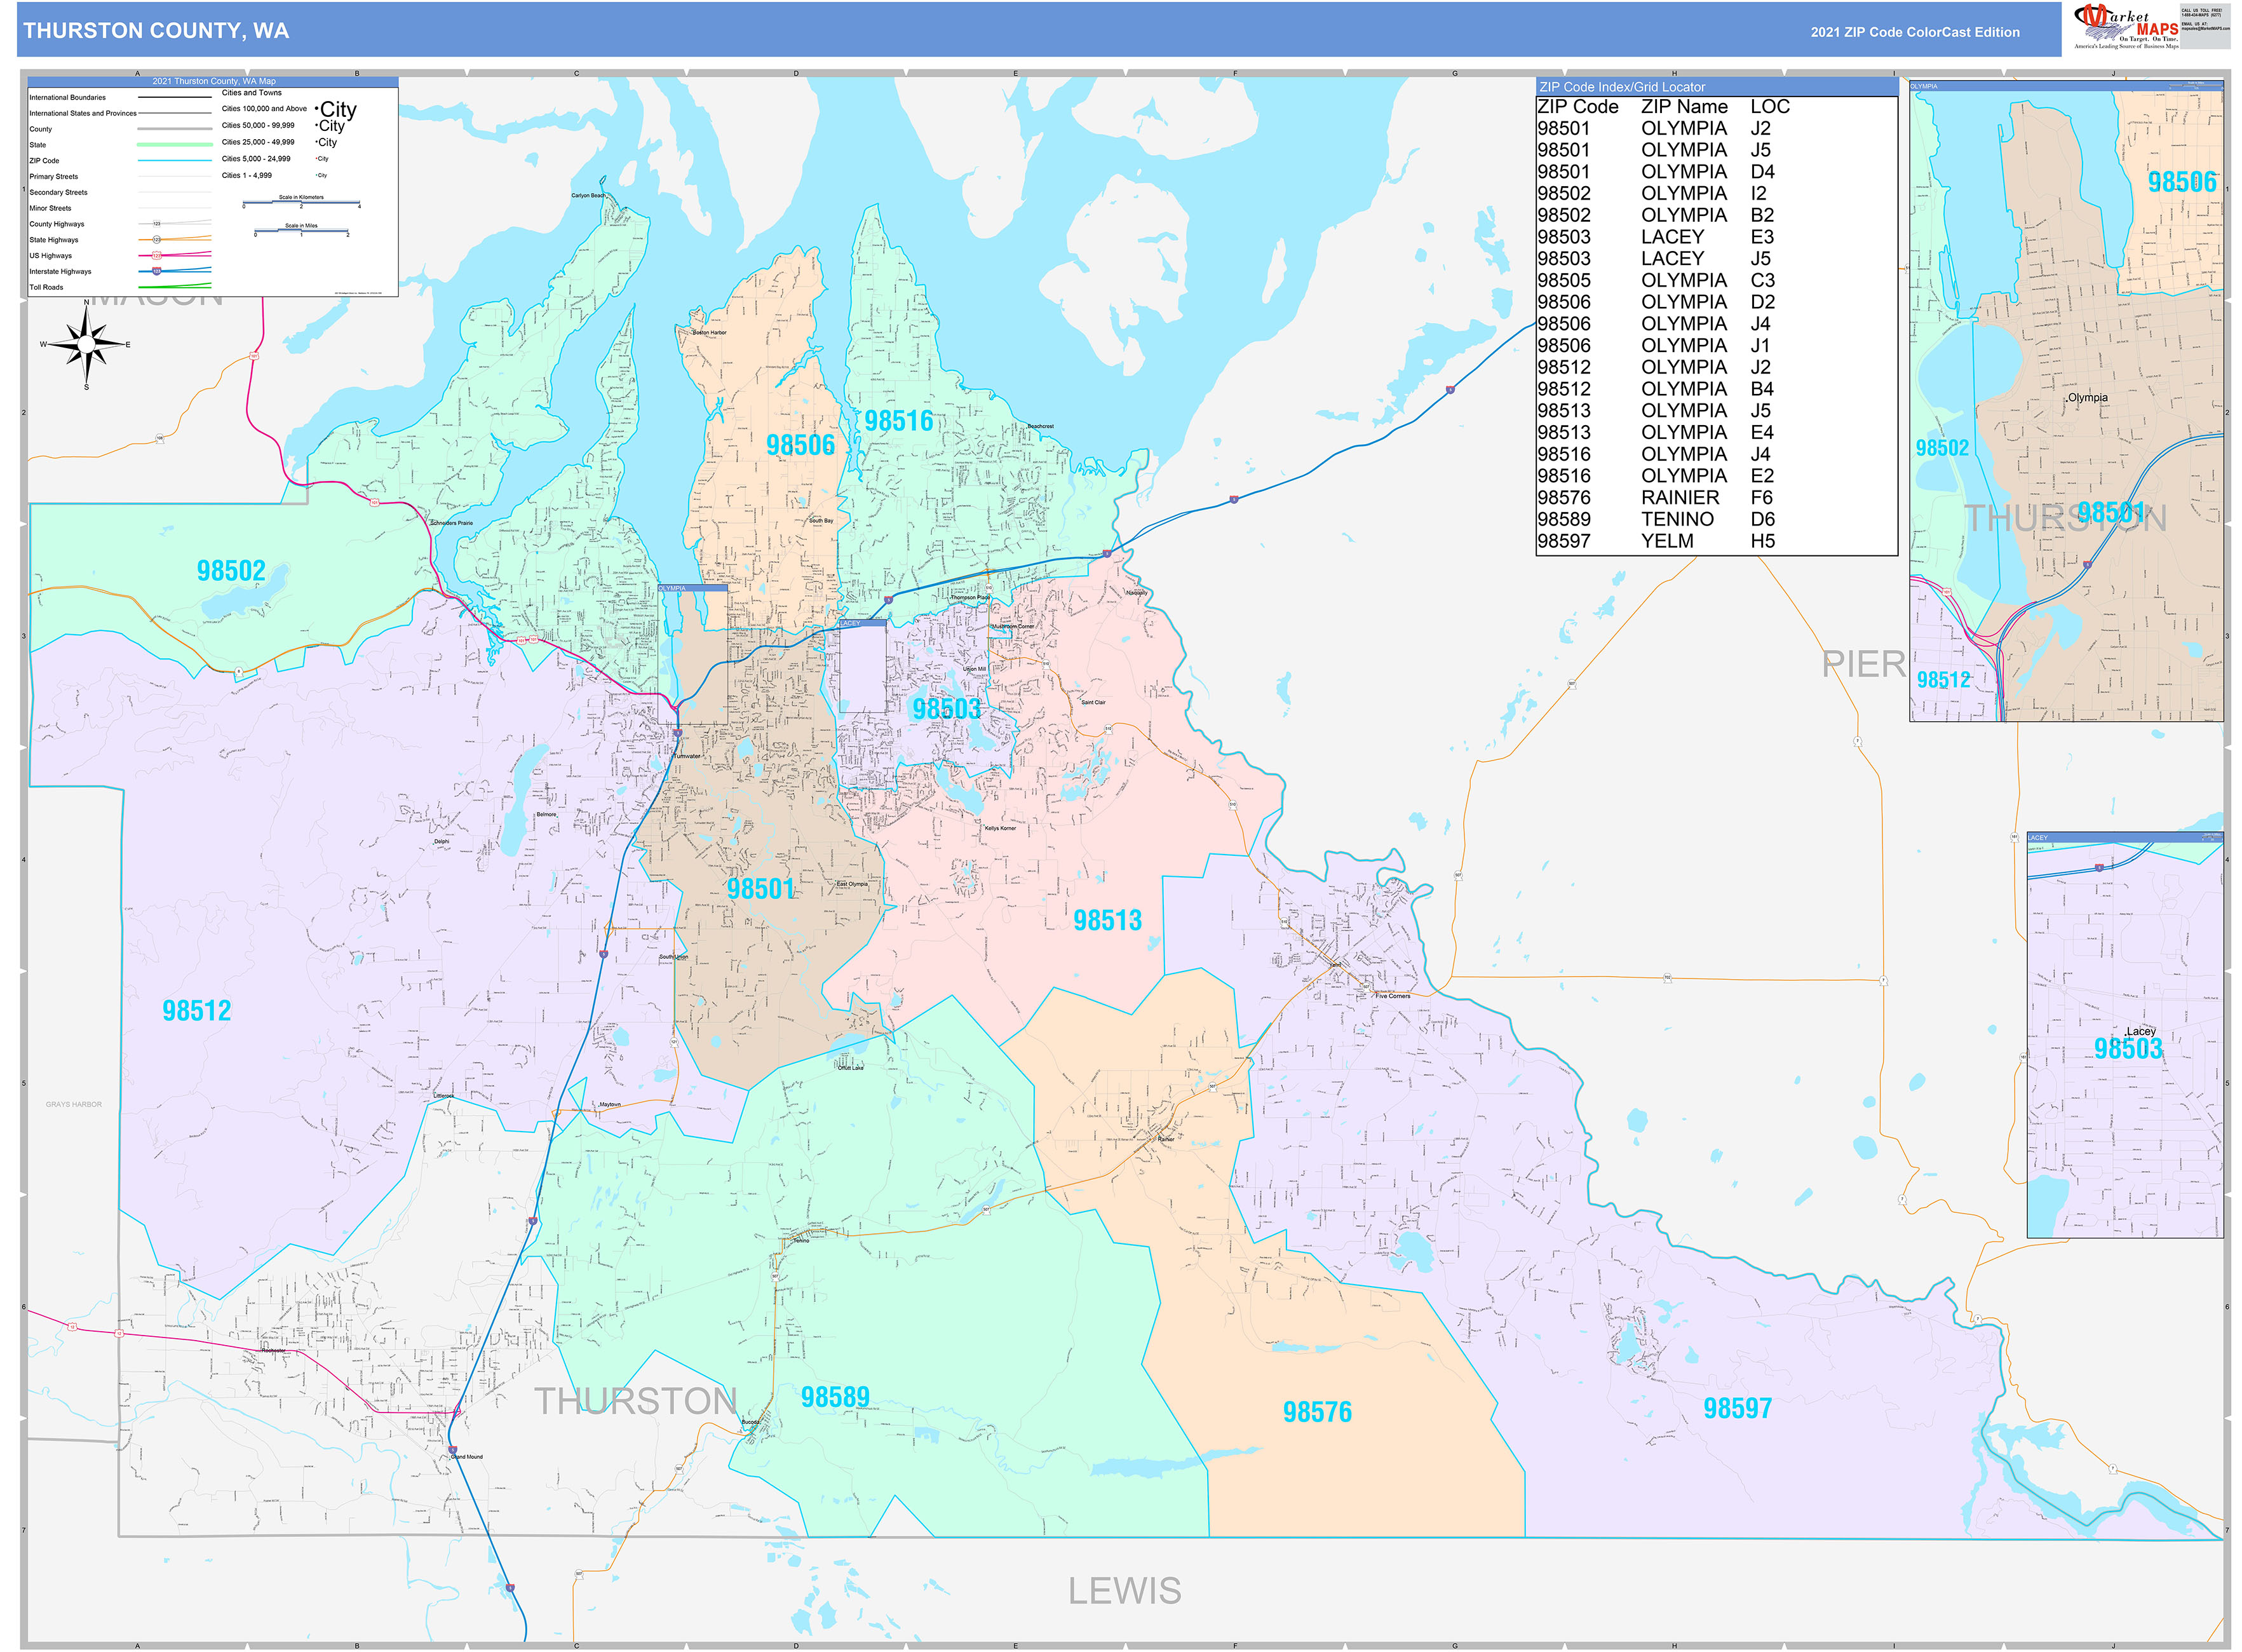This screenshot has height=1652, width=2242.
Task: Click the large THURSTON label near Bucoda
Action: click(635, 1401)
